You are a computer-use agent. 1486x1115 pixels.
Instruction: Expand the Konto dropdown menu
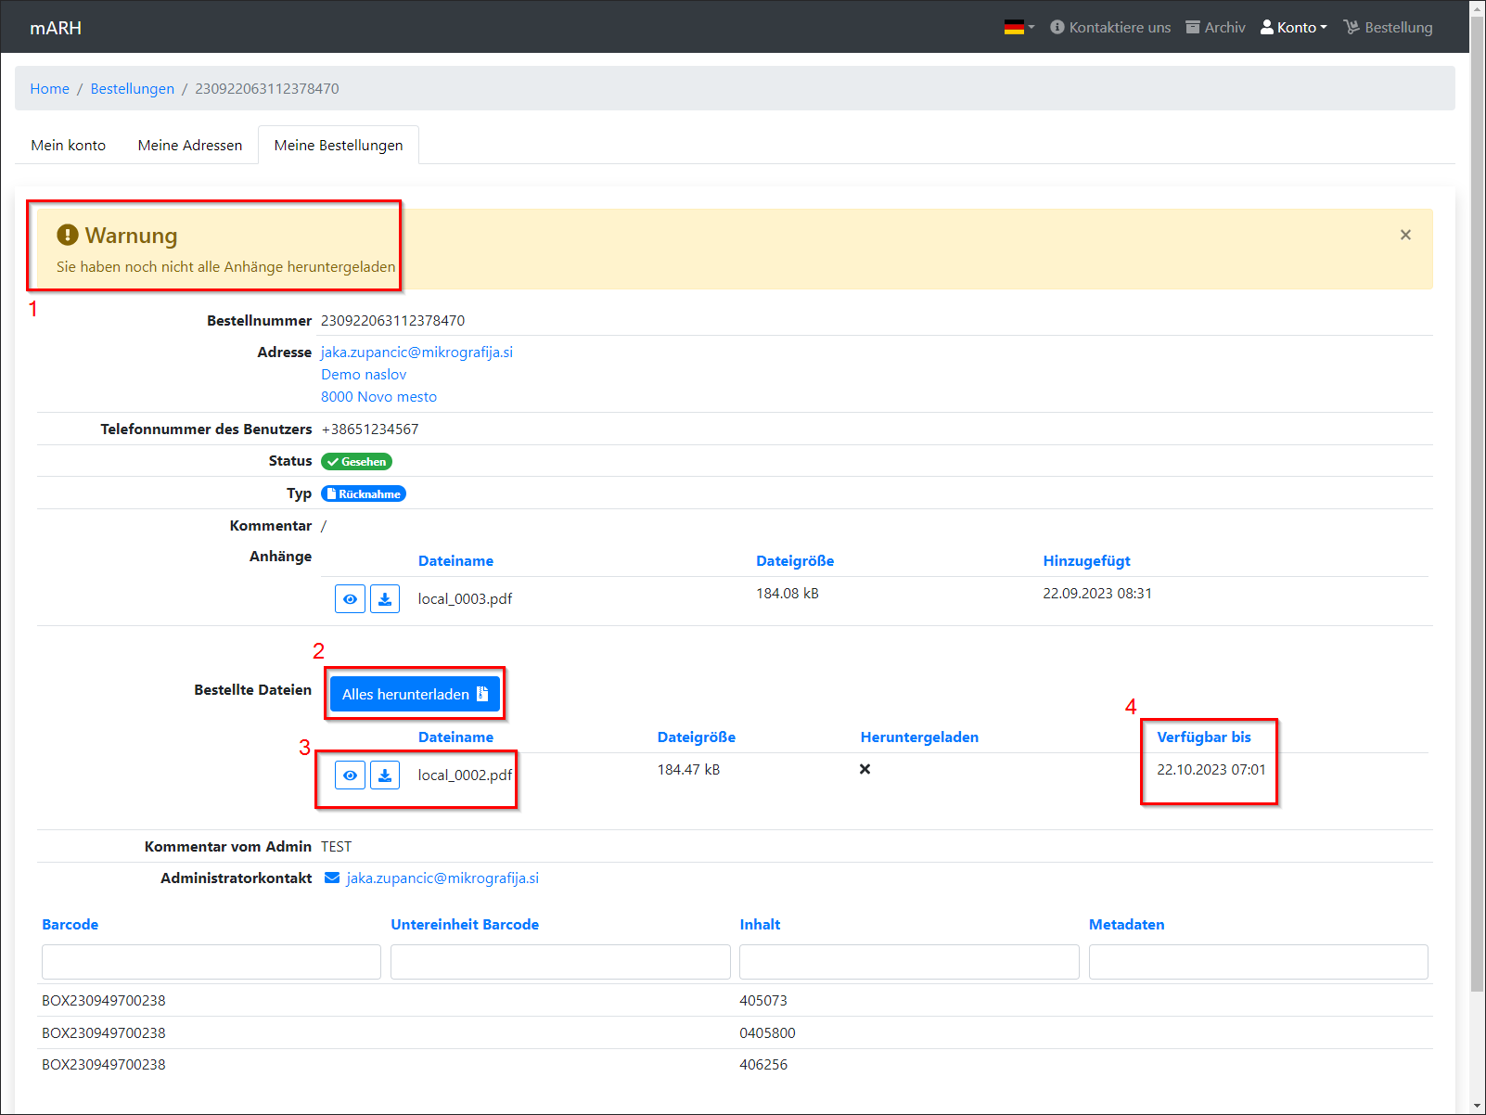click(1294, 28)
